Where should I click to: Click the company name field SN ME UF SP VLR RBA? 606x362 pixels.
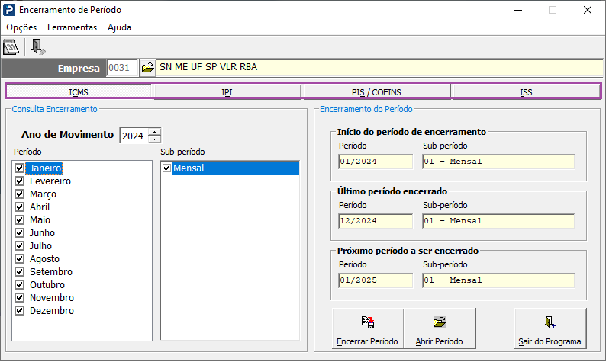click(x=379, y=68)
